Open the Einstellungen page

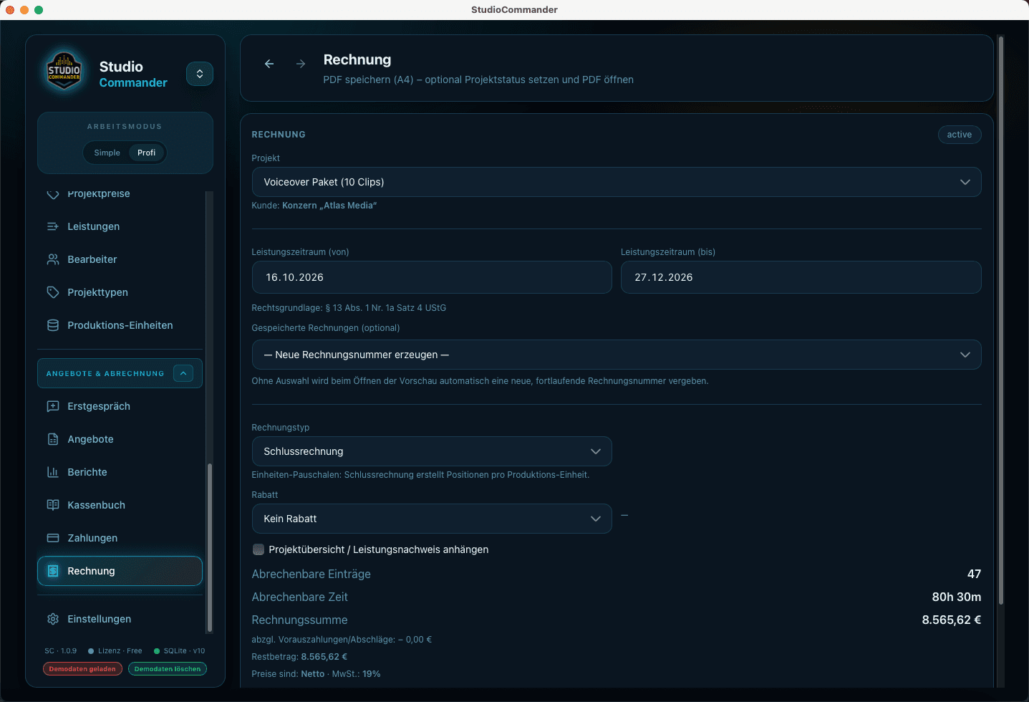tap(98, 619)
